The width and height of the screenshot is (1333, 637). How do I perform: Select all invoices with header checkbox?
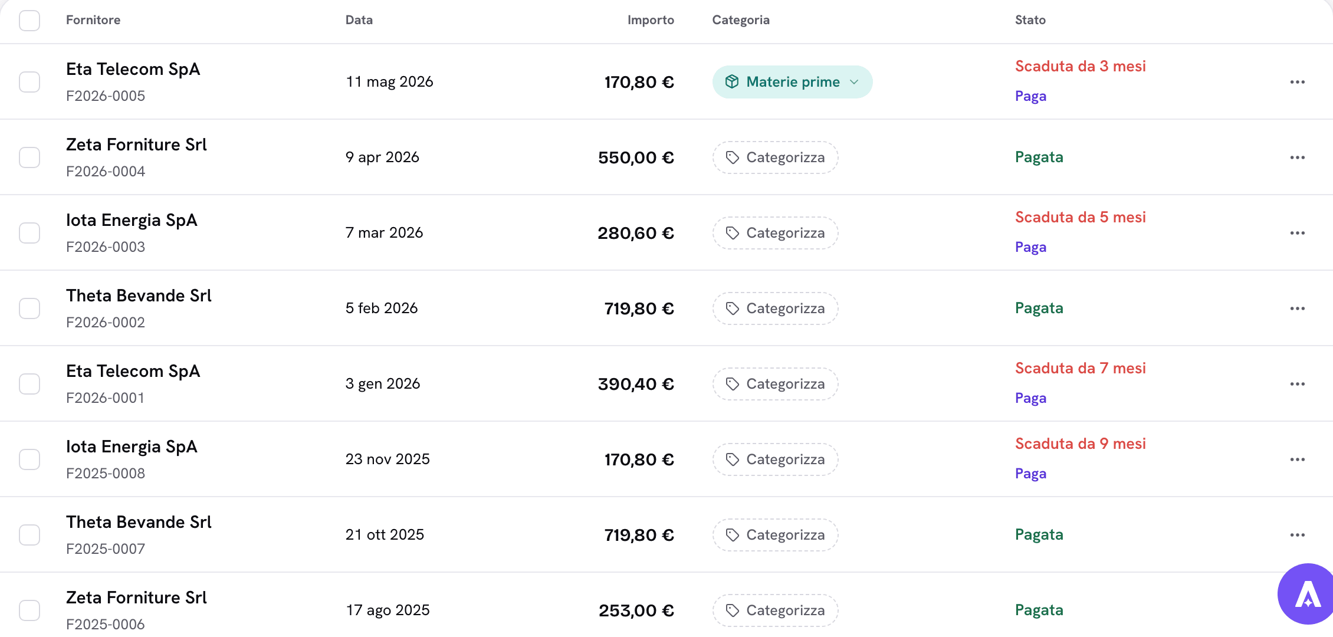pyautogui.click(x=29, y=21)
